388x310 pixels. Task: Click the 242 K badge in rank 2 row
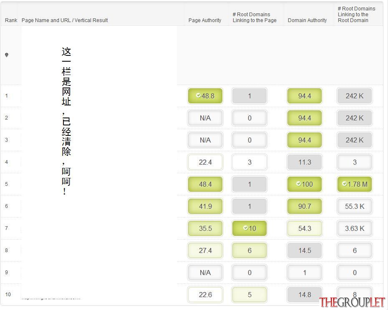355,118
